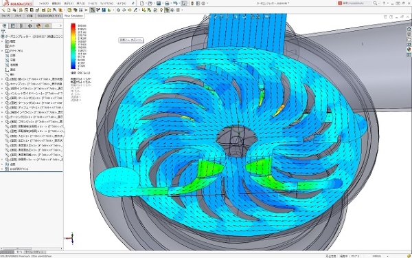412x258 pixels.
Task: Click the search magnifier icon
Action: click(x=375, y=3)
